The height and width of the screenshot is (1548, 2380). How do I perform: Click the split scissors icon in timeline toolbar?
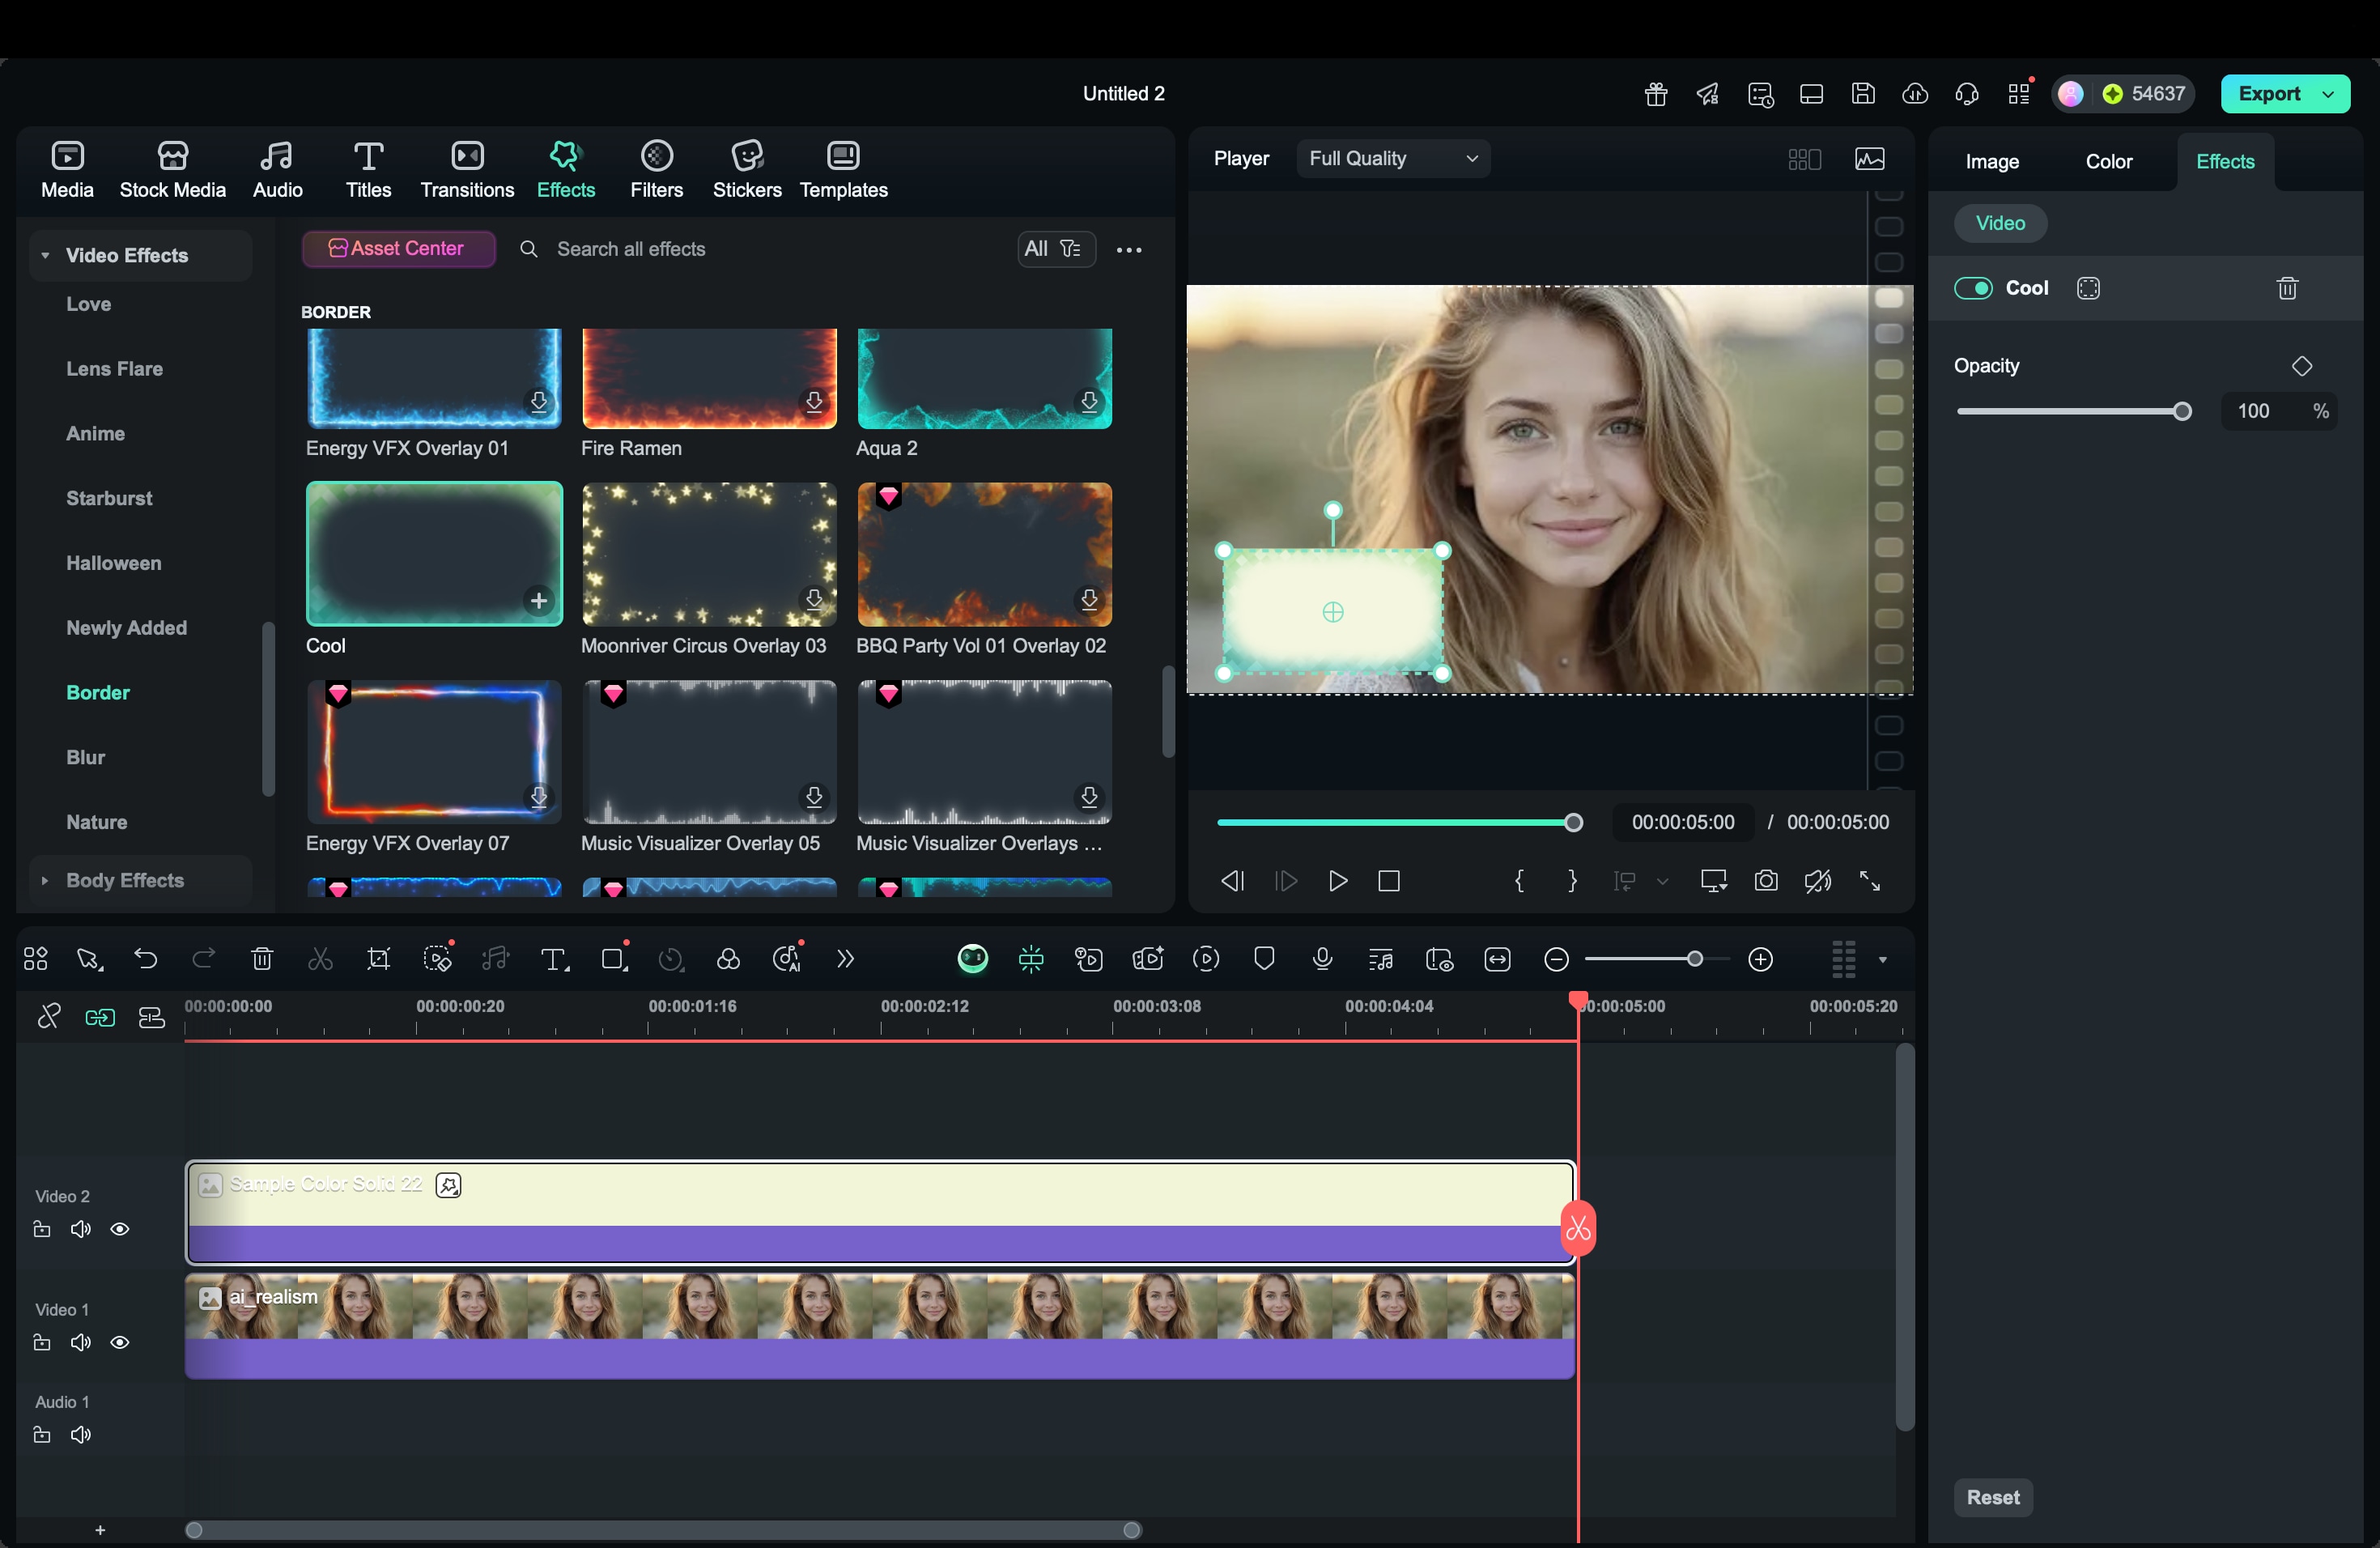[x=320, y=960]
